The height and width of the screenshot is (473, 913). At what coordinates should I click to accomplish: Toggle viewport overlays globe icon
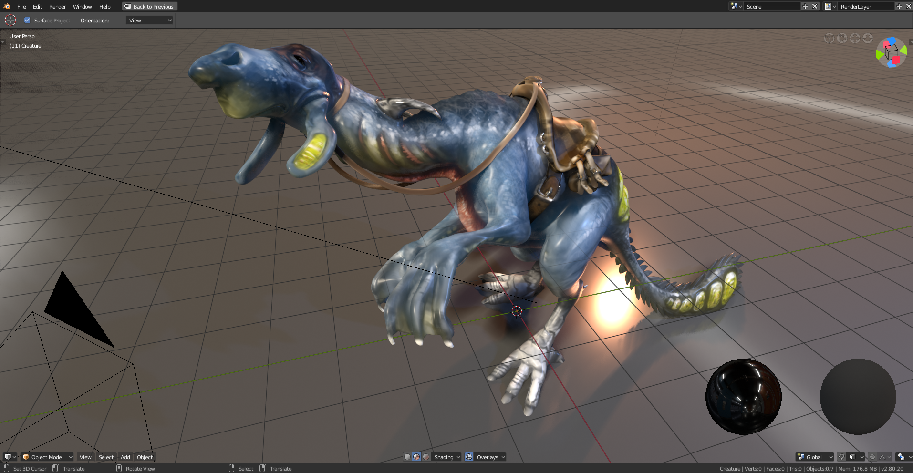[x=469, y=457]
